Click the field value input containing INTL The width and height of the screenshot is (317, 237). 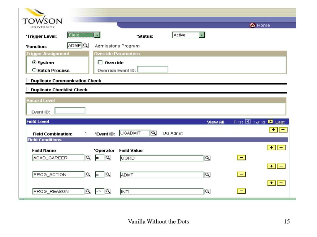(x=162, y=192)
